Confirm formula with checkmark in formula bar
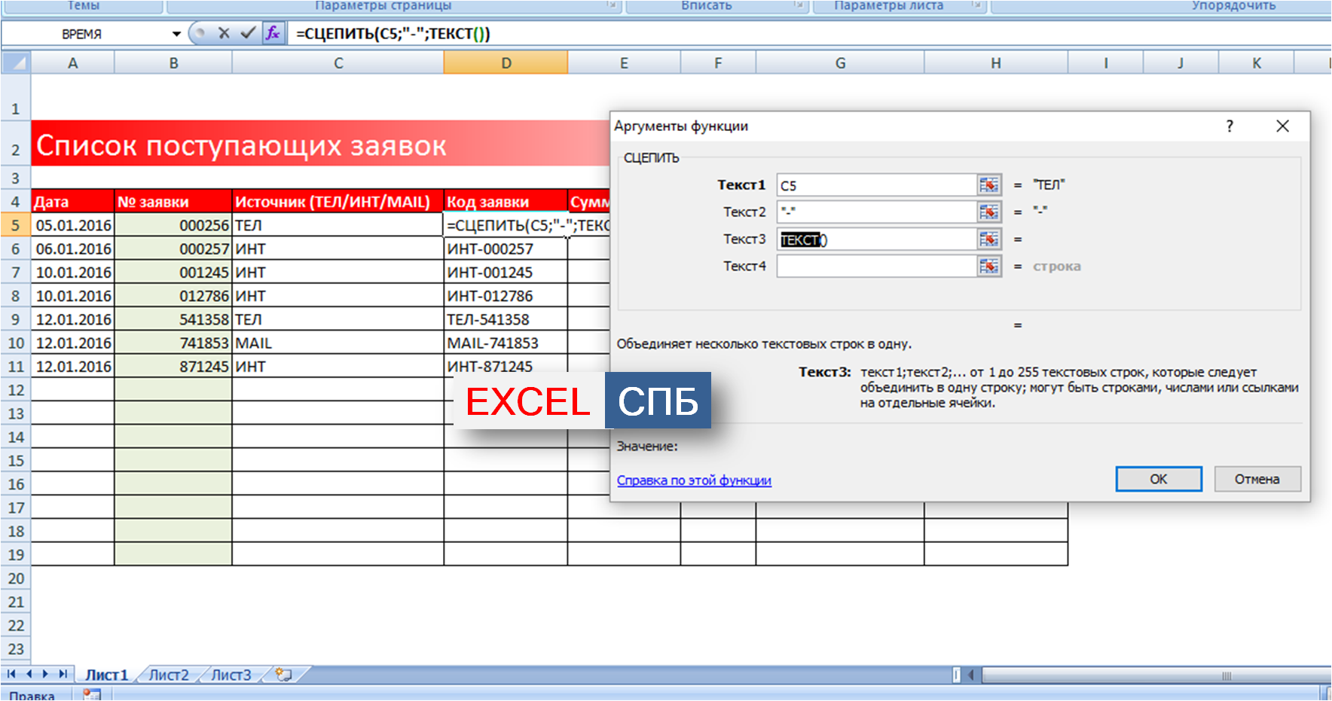The height and width of the screenshot is (701, 1332). pyautogui.click(x=248, y=33)
